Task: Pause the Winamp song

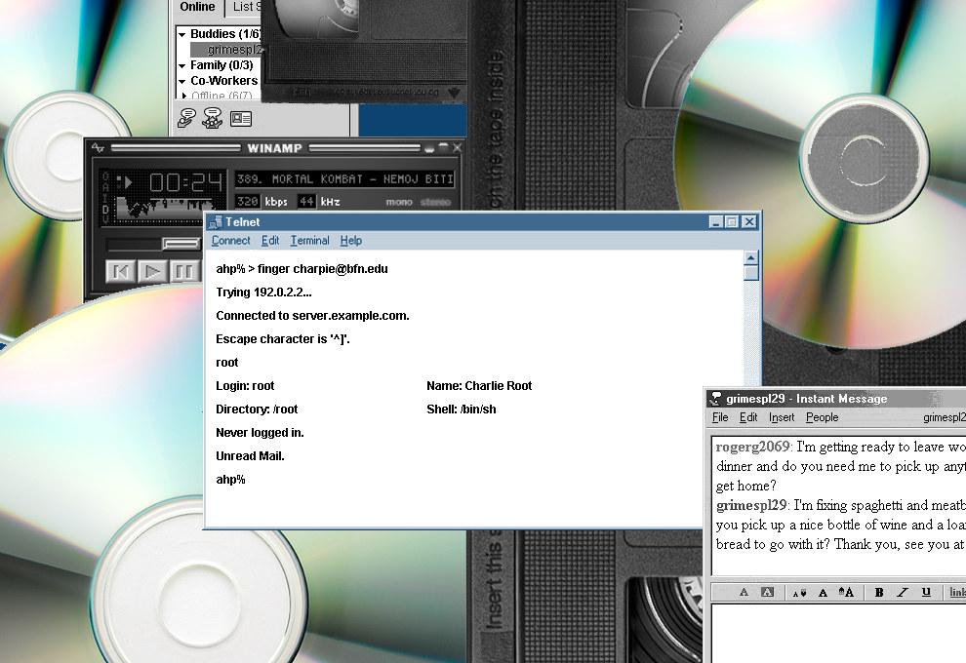Action: 183,271
